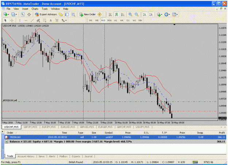Switch timeframe to W1
The height and width of the screenshot is (165, 228).
(134, 20)
